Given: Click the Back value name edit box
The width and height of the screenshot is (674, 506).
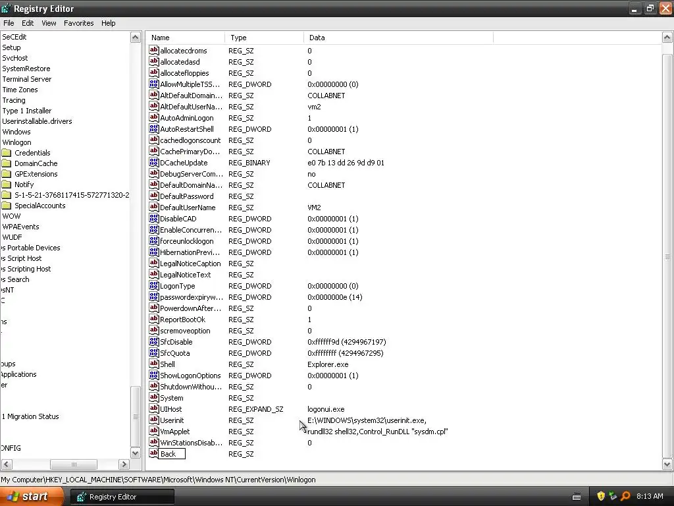Looking at the screenshot, I should pos(172,454).
